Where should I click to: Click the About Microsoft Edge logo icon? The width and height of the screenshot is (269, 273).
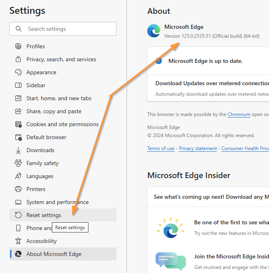pyautogui.click(x=18, y=254)
